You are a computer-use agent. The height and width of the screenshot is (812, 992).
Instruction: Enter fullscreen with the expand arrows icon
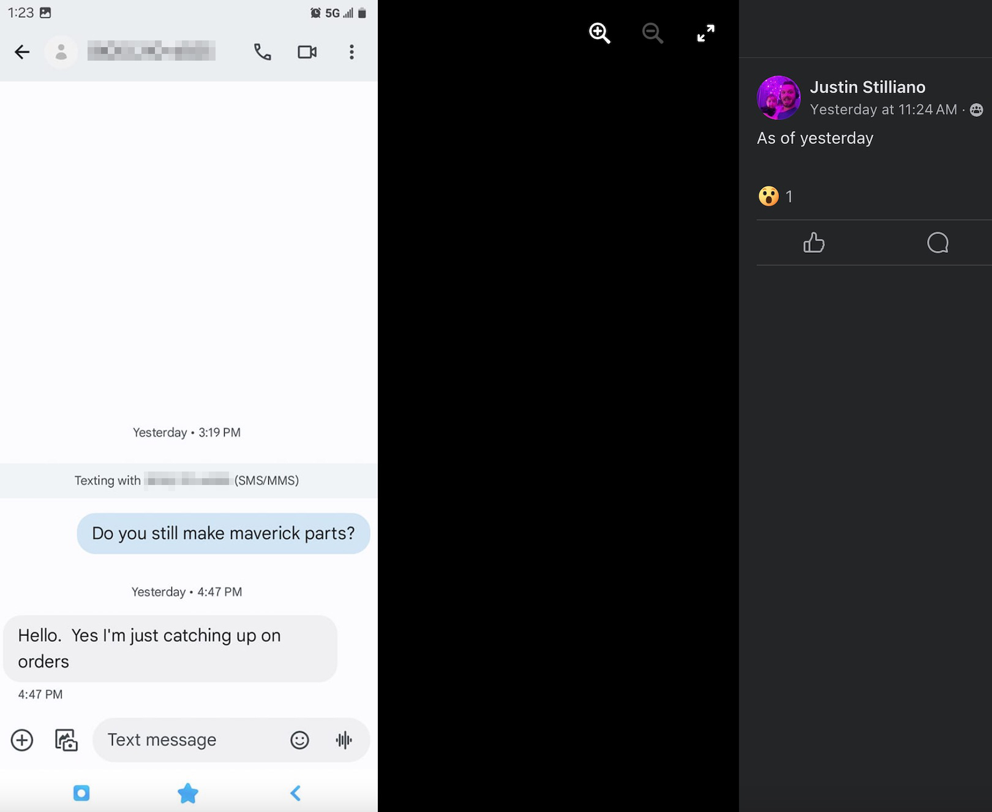click(705, 33)
